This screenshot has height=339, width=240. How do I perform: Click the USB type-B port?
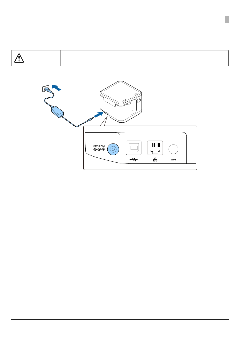134,148
